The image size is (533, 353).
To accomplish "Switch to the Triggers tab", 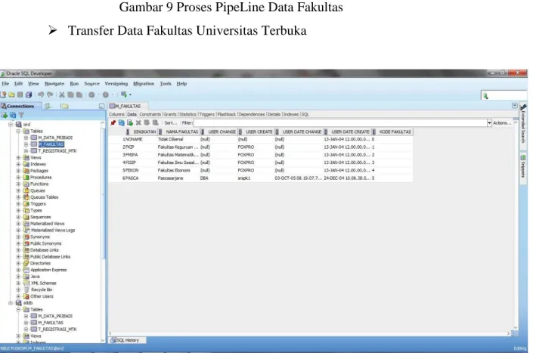I will [206, 114].
